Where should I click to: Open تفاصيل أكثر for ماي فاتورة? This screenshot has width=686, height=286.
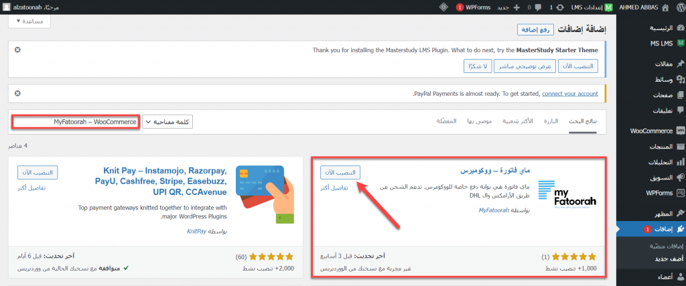pos(334,188)
